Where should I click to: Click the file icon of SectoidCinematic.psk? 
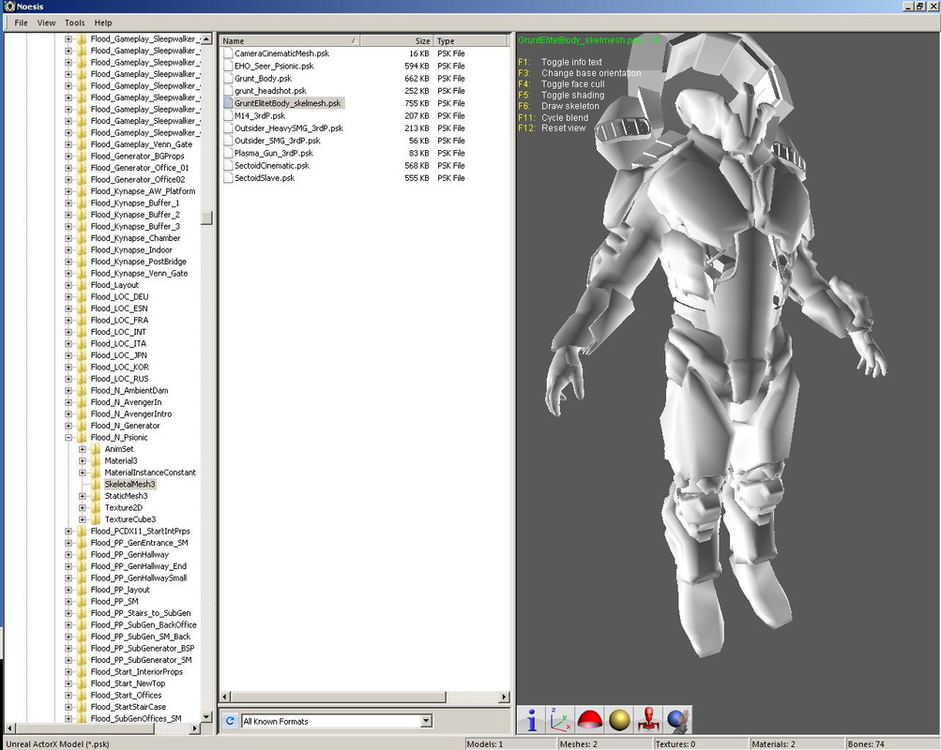(228, 165)
